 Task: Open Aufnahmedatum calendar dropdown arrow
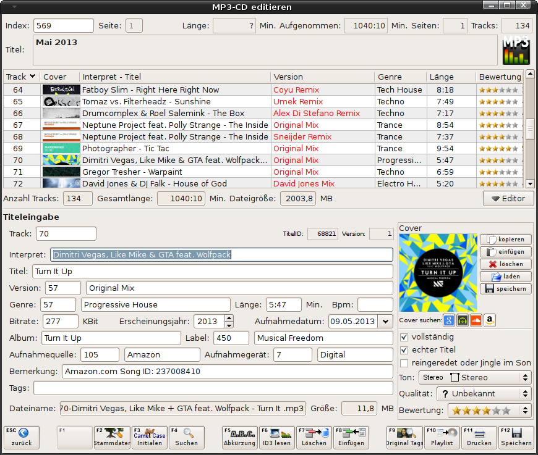pyautogui.click(x=385, y=322)
